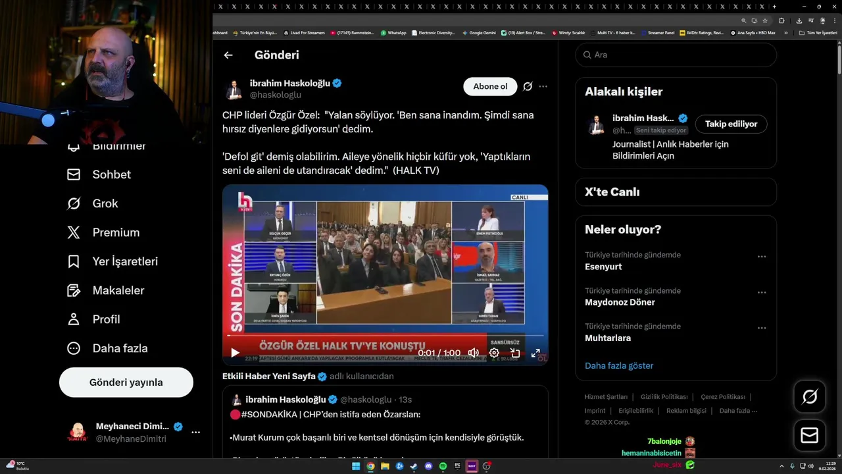This screenshot has width=842, height=474.
Task: Open a new browser tab with plus
Action: click(775, 6)
